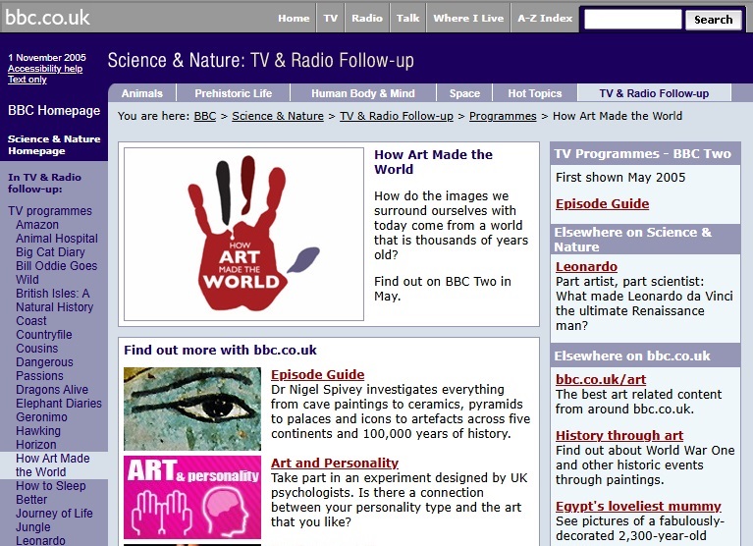
Task: Click the Egyptian eye thumbnail
Action: (x=192, y=409)
